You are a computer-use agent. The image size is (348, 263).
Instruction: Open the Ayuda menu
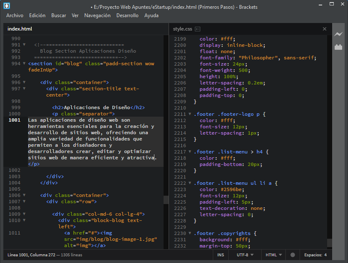pos(151,15)
